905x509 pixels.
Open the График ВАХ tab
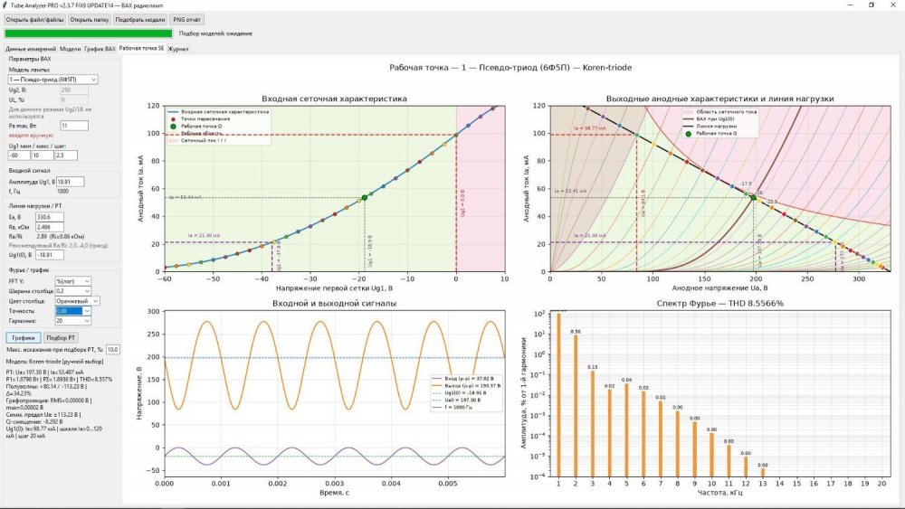pyautogui.click(x=100, y=49)
